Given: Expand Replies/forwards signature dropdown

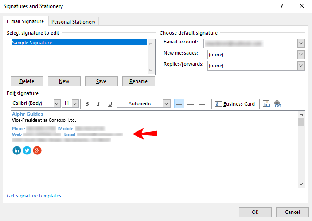Looking at the screenshot, I should pyautogui.click(x=301, y=66).
